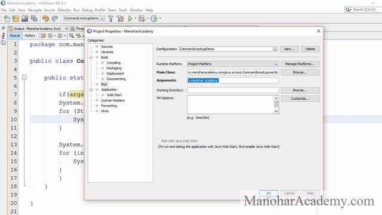Screen dimensions: 382x215
Task: Open the Refactor menu
Action: (x=64, y=10)
